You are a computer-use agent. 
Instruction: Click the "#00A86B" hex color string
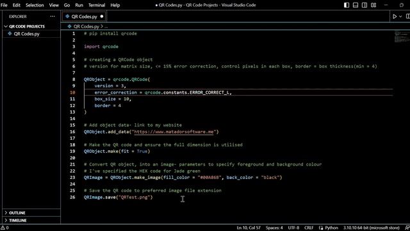(209, 178)
